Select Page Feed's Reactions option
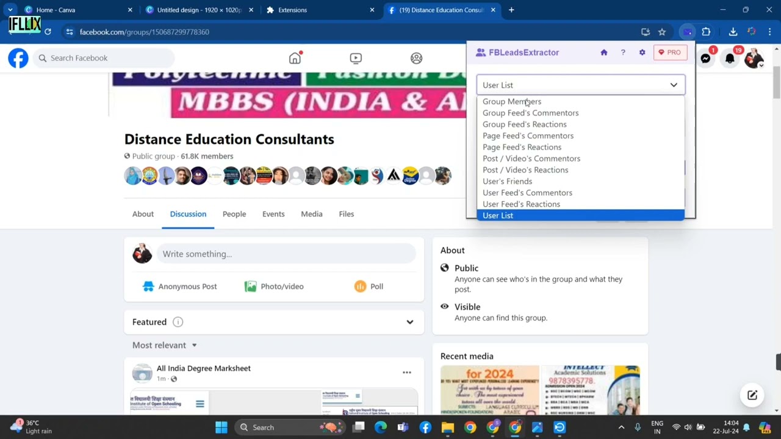Screen dimensions: 781x439 580,147
